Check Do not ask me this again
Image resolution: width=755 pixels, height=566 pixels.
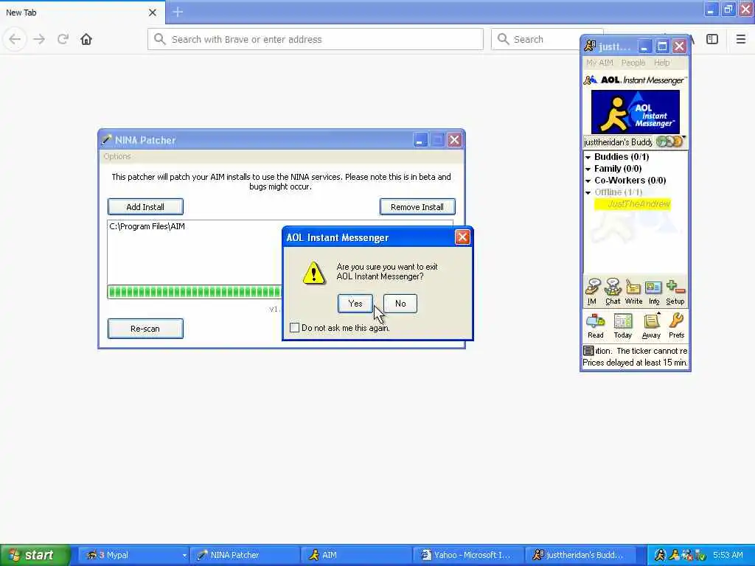click(294, 328)
